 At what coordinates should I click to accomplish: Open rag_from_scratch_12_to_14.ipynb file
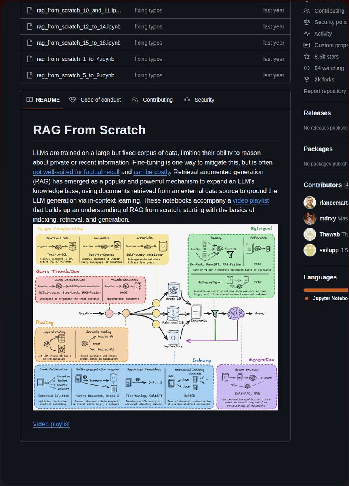(78, 26)
